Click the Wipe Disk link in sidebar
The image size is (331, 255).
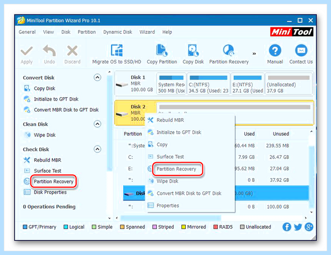pyautogui.click(x=45, y=135)
